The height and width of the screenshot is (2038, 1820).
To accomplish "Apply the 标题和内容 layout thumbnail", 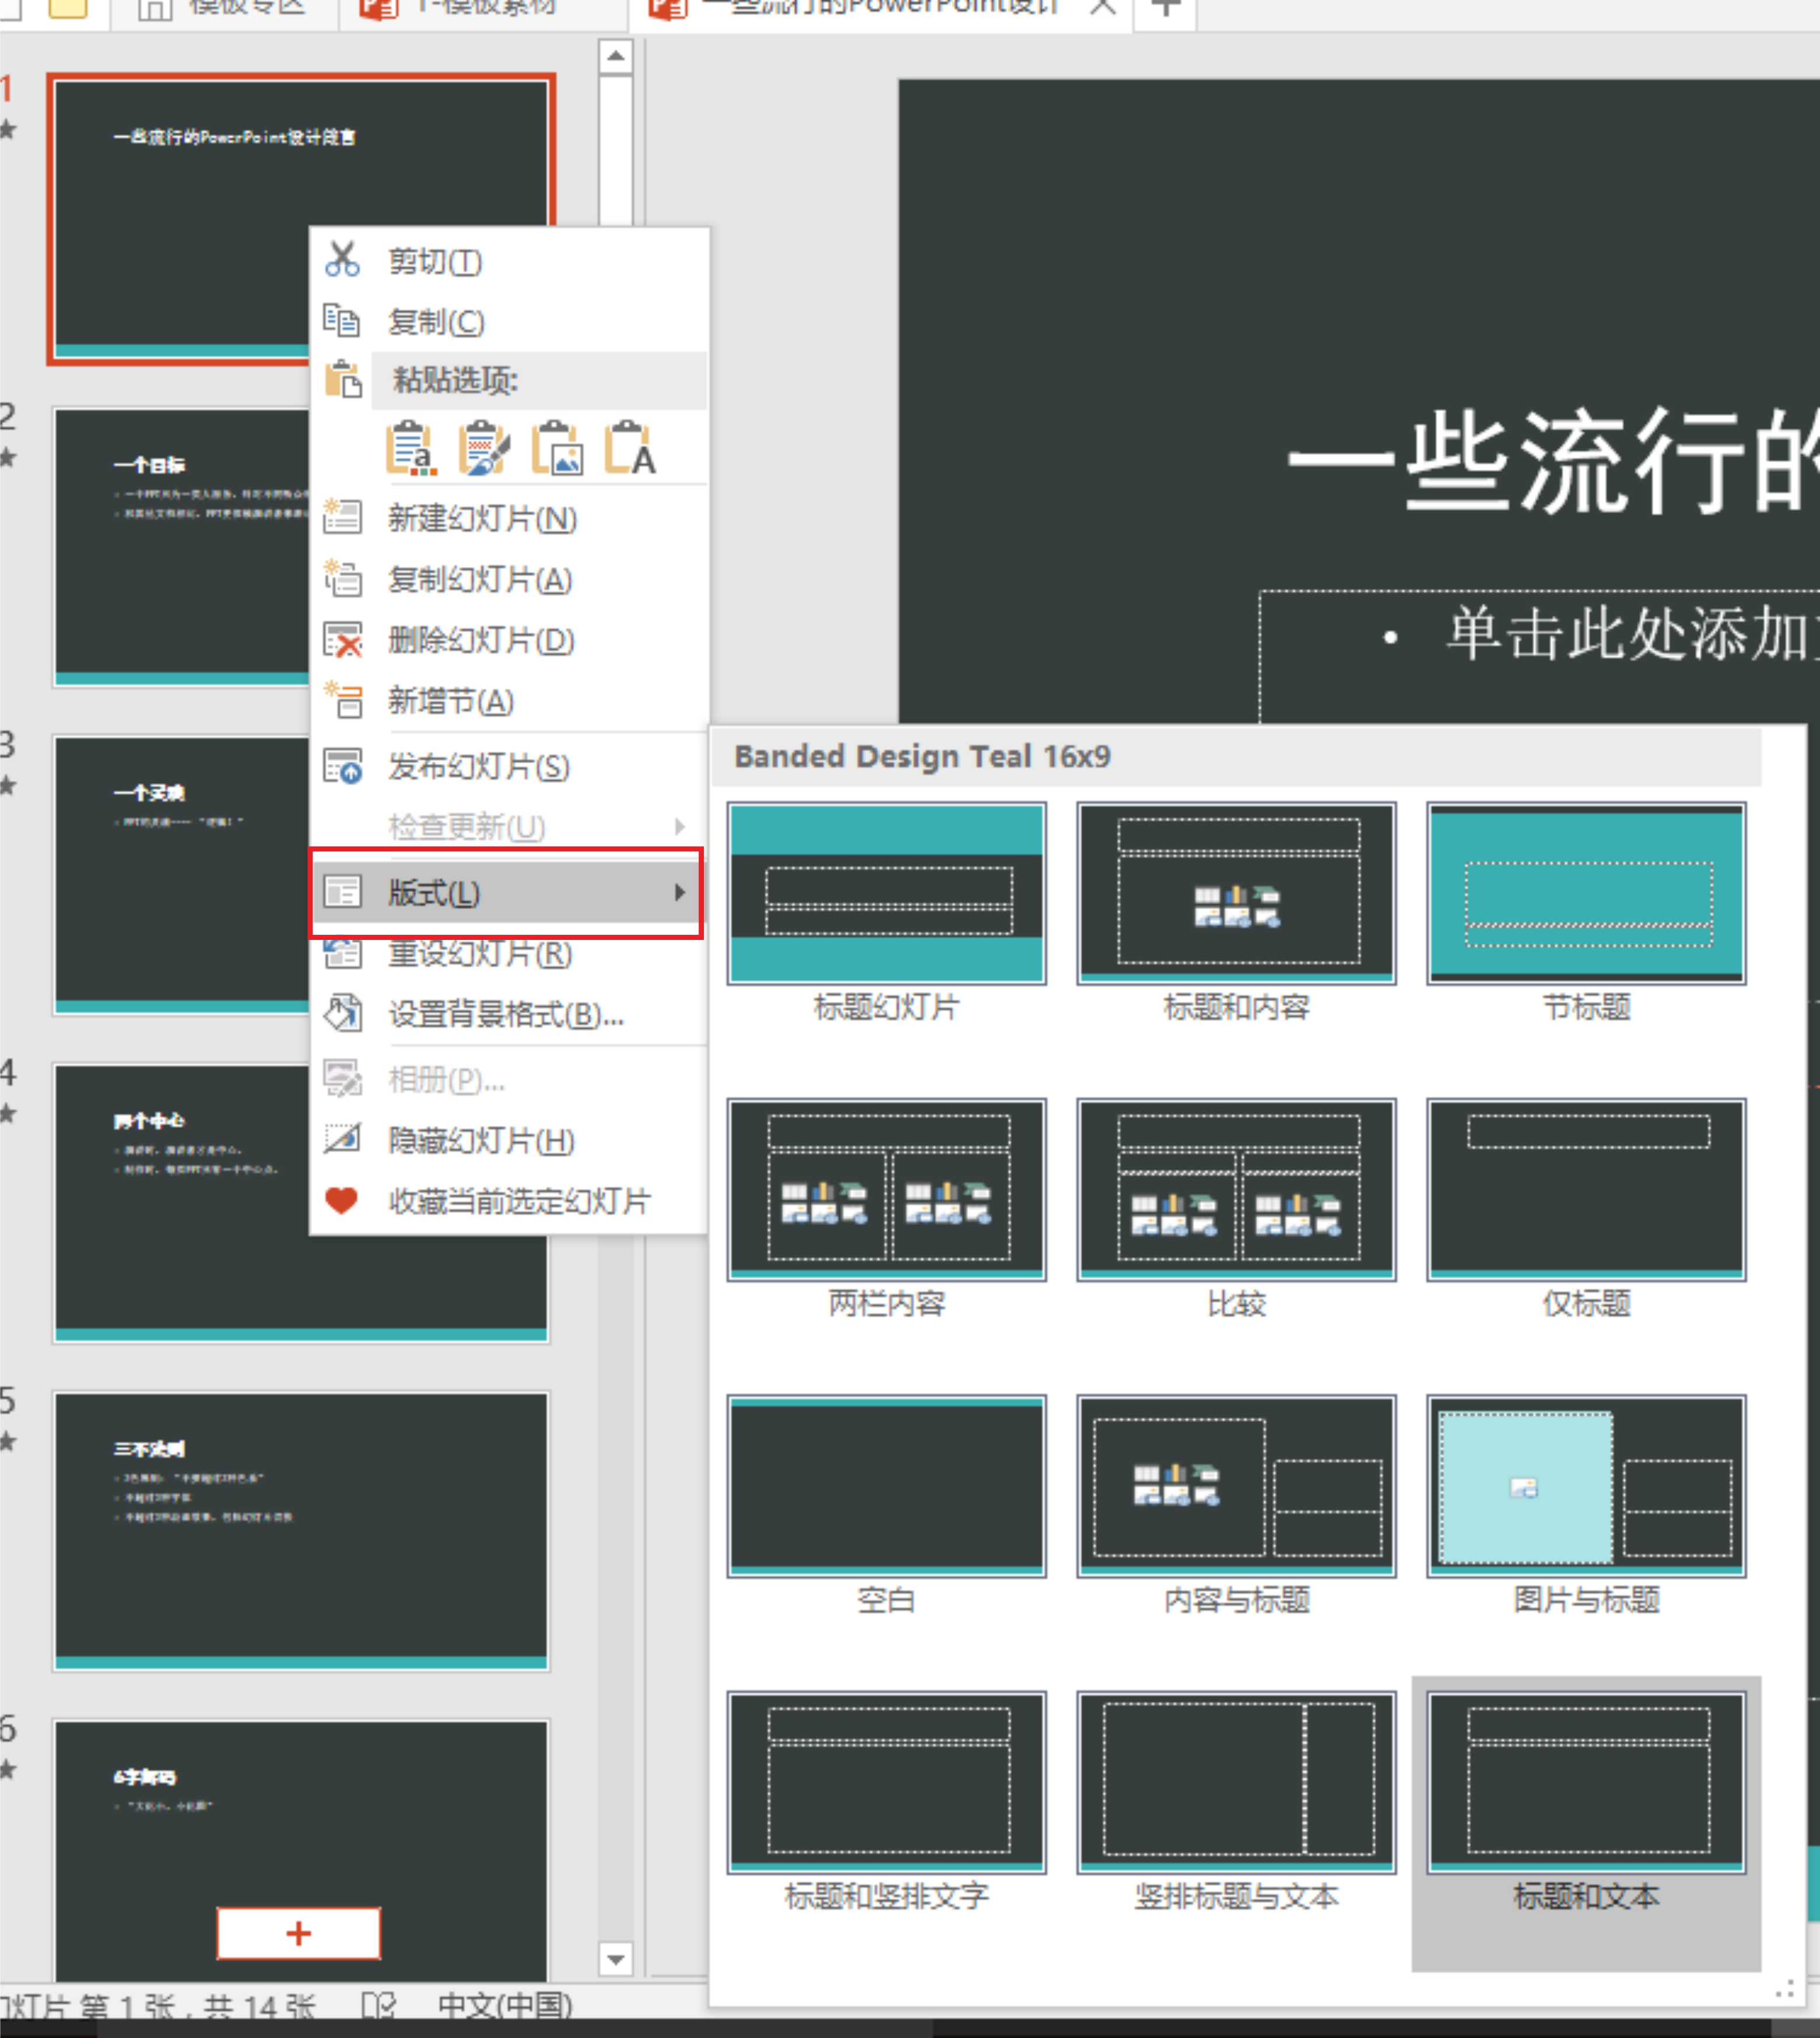I will [x=1236, y=892].
